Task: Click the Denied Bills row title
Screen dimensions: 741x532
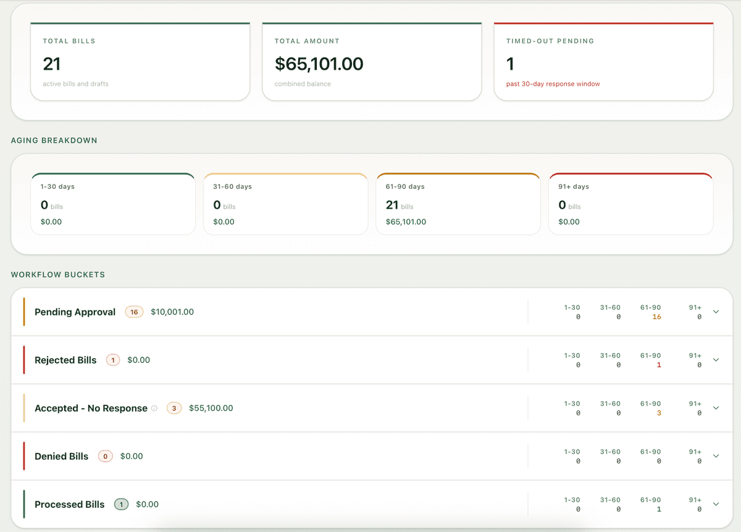Action: pyautogui.click(x=61, y=457)
